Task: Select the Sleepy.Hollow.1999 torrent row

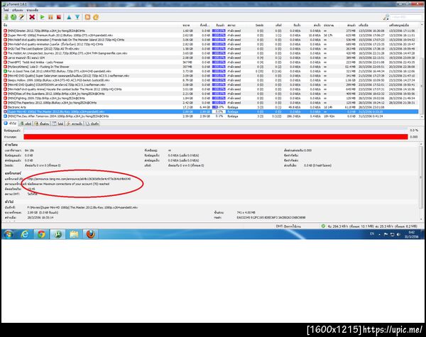Action: pos(211,80)
